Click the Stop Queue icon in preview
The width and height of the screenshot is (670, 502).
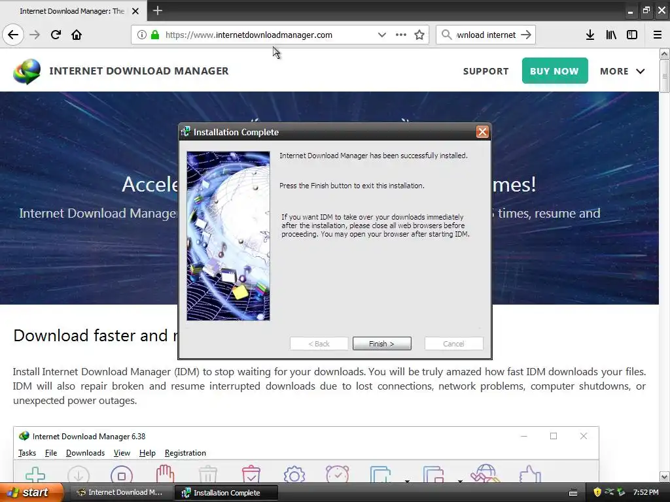tap(433, 475)
